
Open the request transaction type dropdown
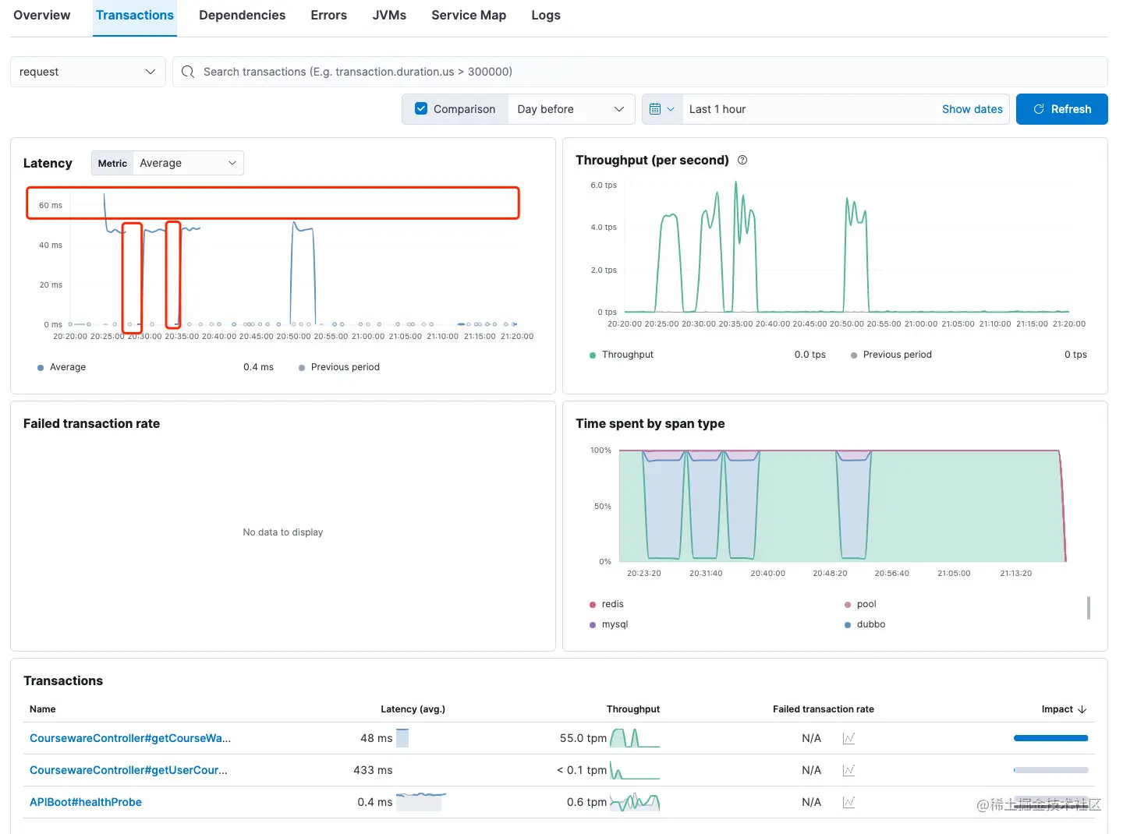tap(88, 72)
